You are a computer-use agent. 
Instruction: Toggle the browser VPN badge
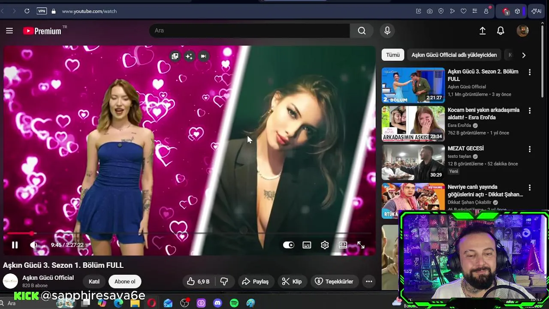42,11
